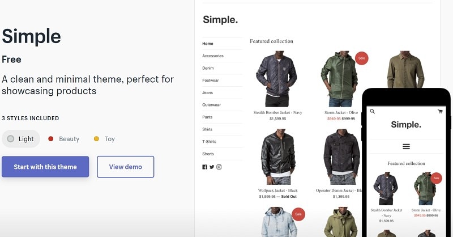This screenshot has width=453, height=237.
Task: Open the mobile hamburger menu
Action: point(406,146)
